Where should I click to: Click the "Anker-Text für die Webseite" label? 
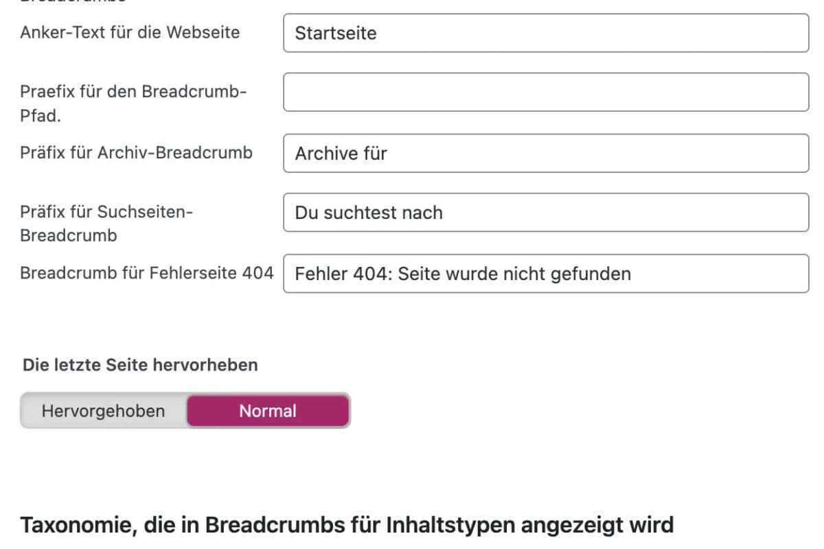130,32
